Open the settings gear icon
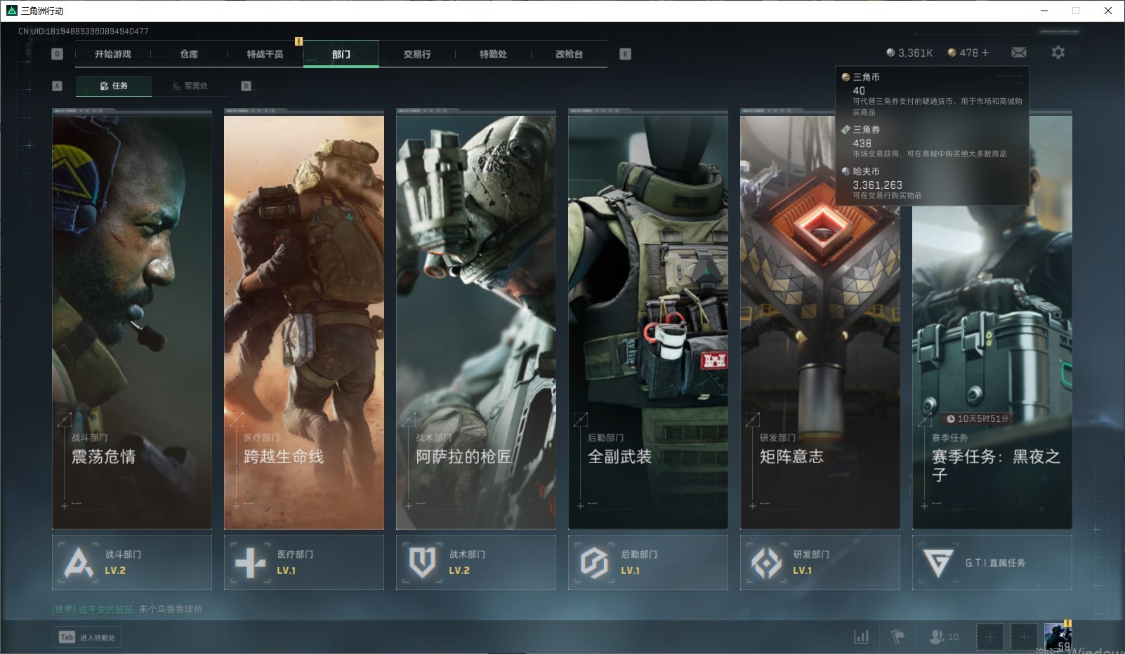1125x654 pixels. (x=1058, y=53)
